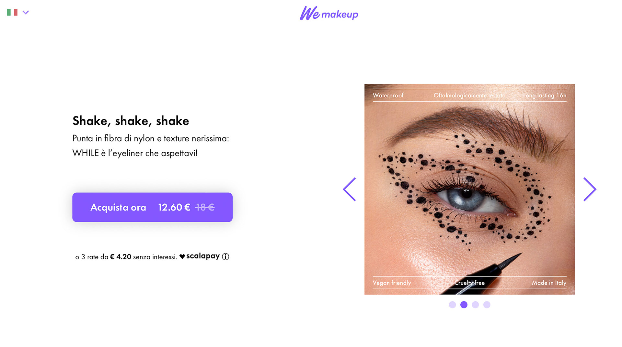Open the We Makeup logo homepage
This screenshot has height=347, width=622.
pyautogui.click(x=329, y=13)
